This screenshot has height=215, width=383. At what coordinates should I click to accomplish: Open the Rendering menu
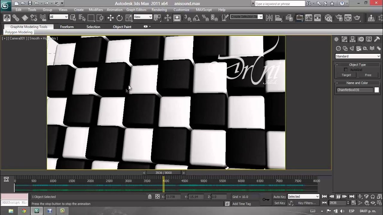[159, 10]
